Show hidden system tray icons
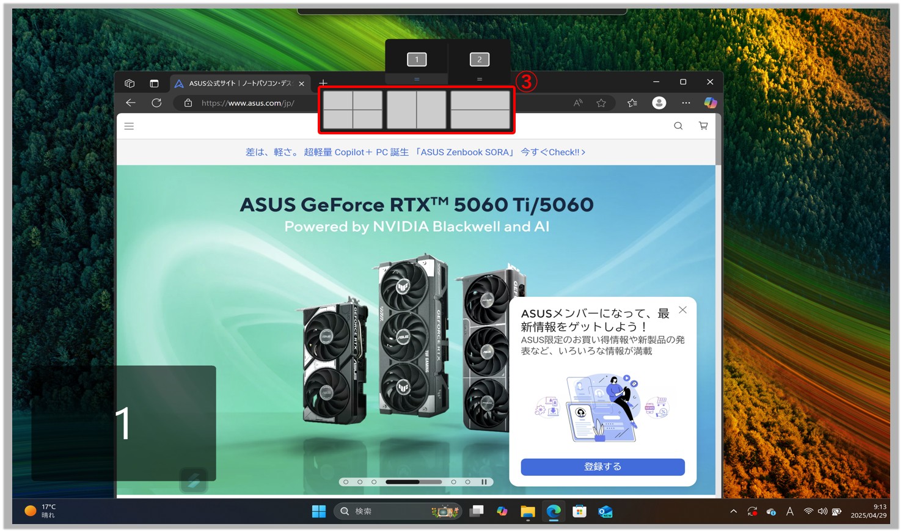The image size is (903, 532). coord(733,511)
